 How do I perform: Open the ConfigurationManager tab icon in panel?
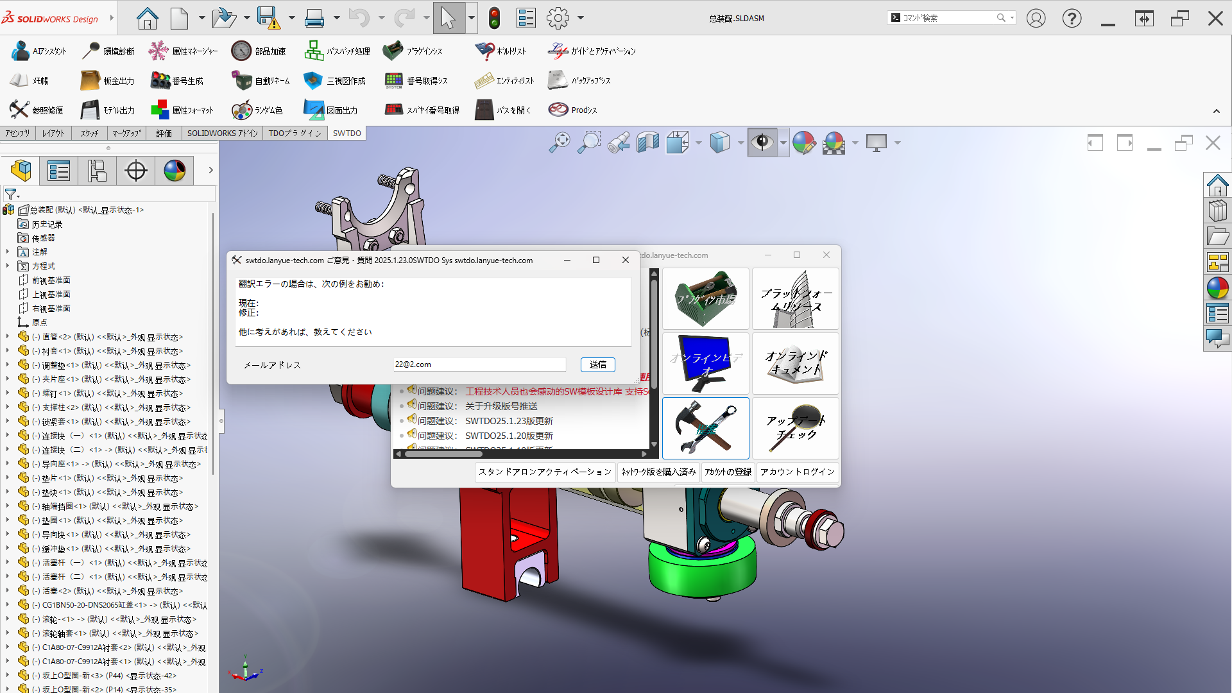[x=98, y=171]
